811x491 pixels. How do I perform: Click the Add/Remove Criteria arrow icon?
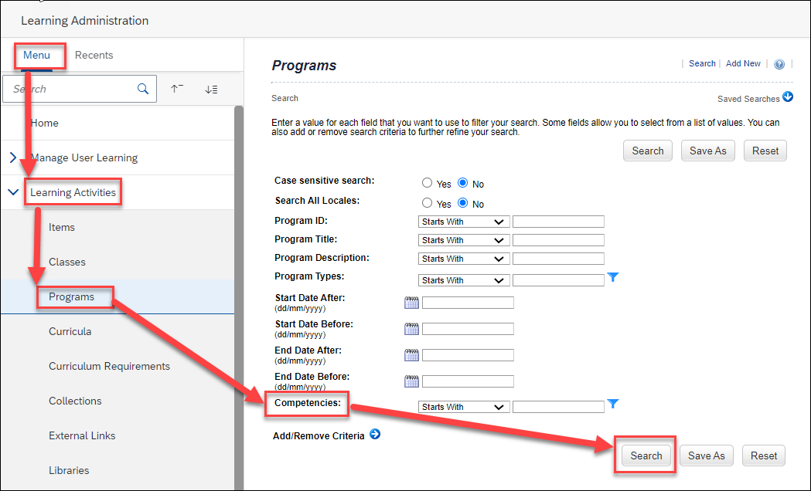pyautogui.click(x=375, y=434)
